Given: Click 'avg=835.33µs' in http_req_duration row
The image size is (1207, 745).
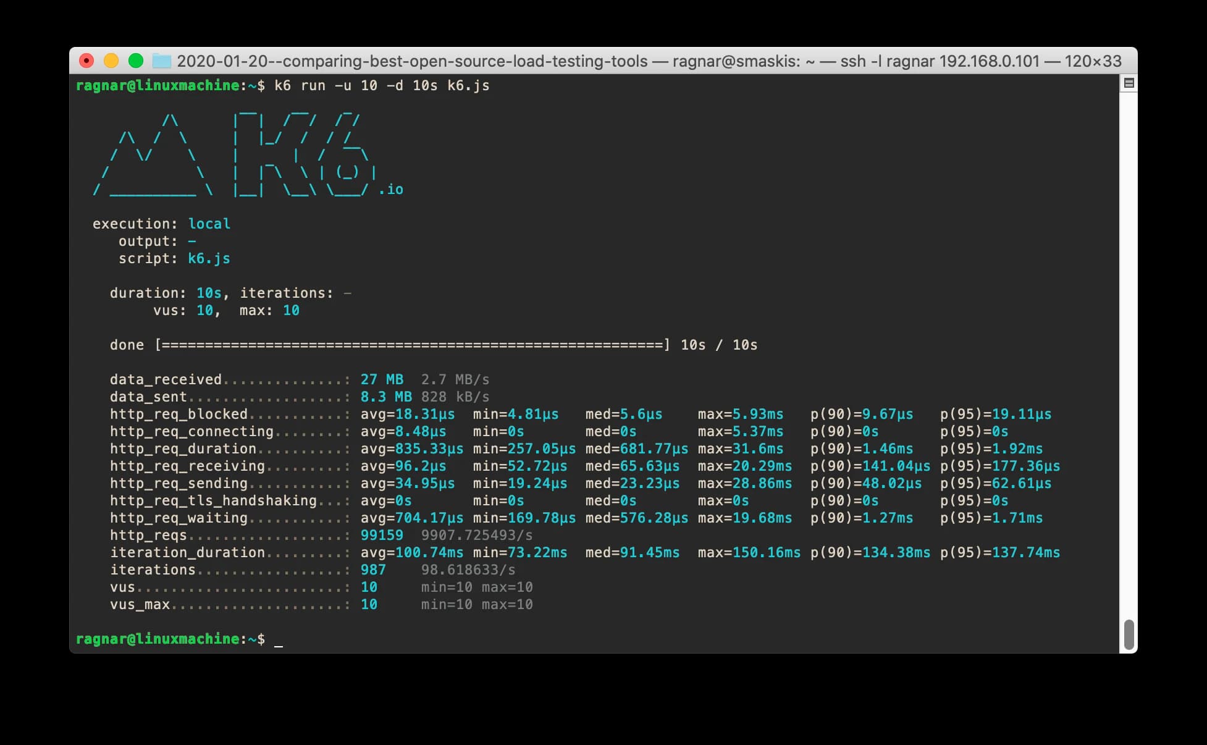Looking at the screenshot, I should 412,448.
